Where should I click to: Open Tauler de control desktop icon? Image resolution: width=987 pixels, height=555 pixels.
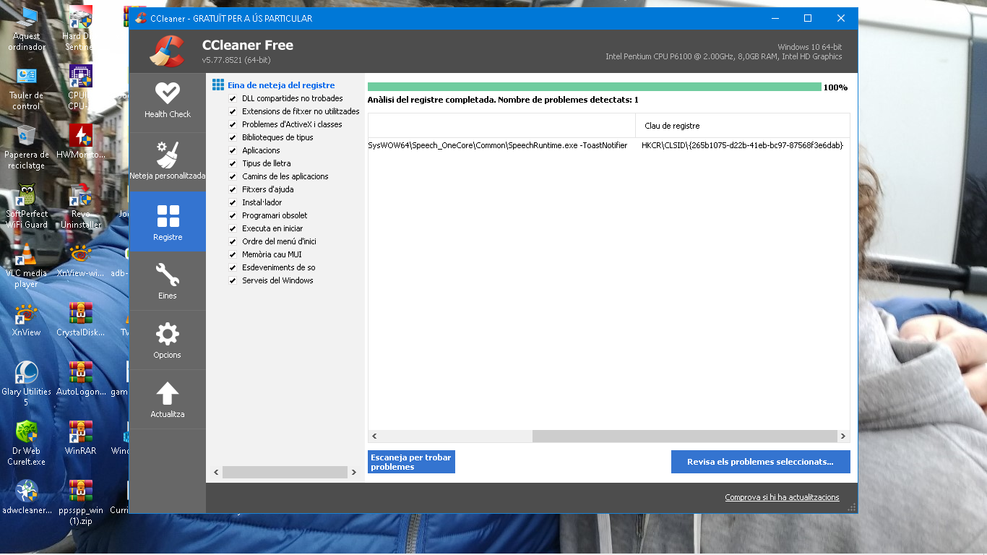27,89
